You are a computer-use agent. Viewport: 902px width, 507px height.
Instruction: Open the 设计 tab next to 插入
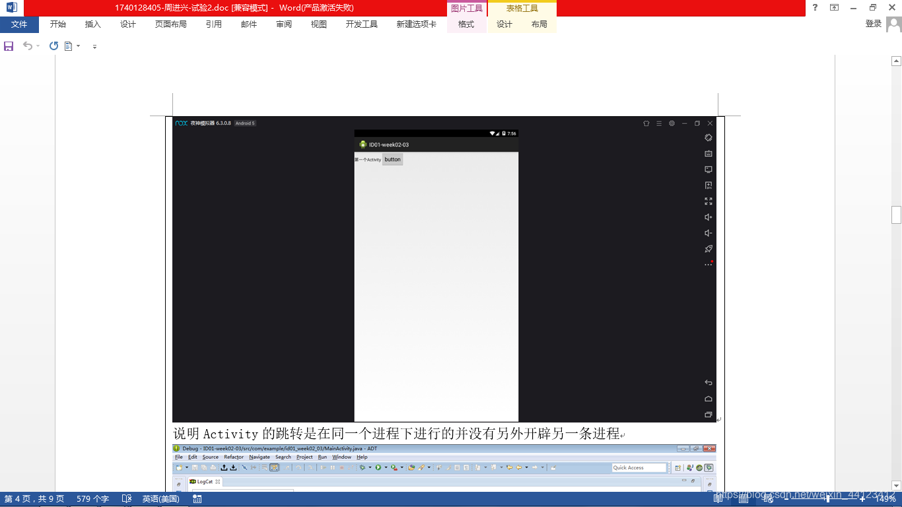pos(128,24)
